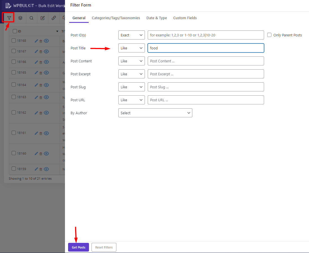309x253 pixels.
Task: Delete post 18167 using the trash icon
Action: [41, 51]
